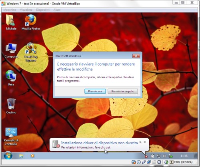This screenshot has width=200, height=167.
Task: Click the VirtualBox hard disk activity indicator
Action: pos(134,162)
